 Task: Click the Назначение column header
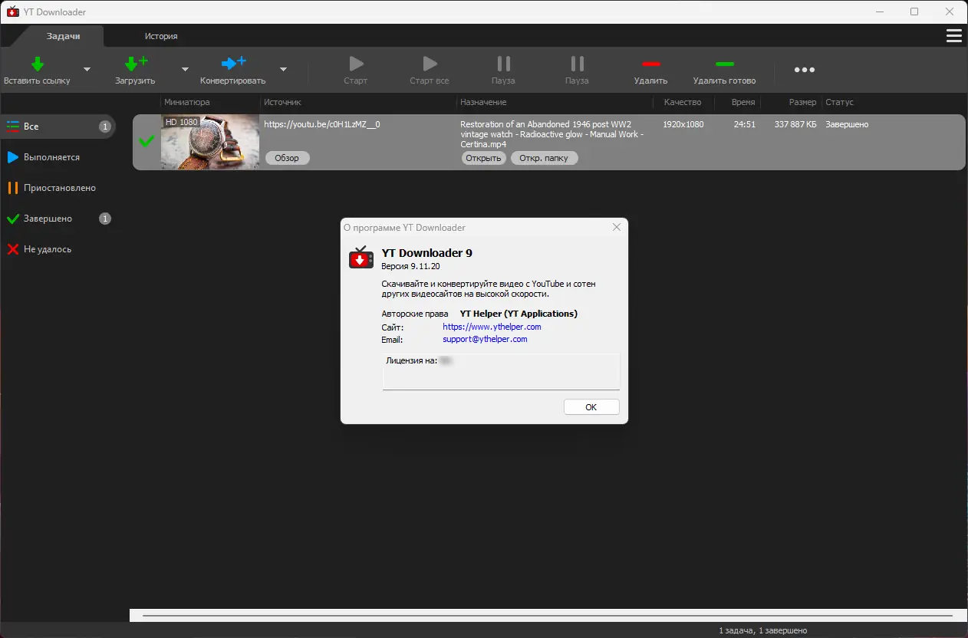(483, 102)
